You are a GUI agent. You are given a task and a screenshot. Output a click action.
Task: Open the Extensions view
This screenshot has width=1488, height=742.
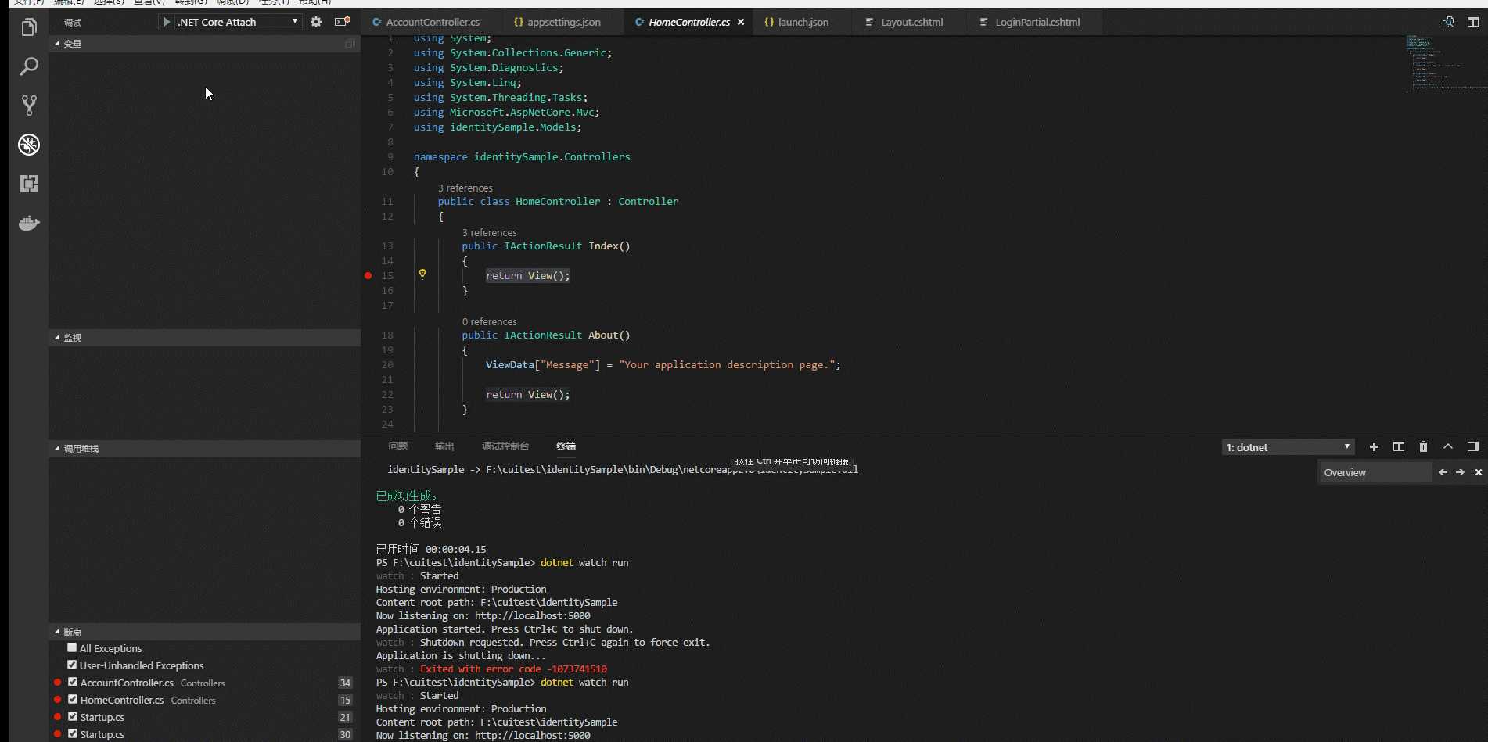(x=29, y=184)
